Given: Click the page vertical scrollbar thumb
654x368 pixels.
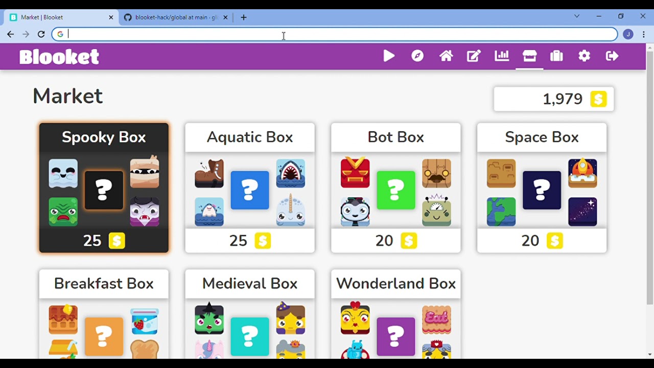Looking at the screenshot, I should 650,177.
